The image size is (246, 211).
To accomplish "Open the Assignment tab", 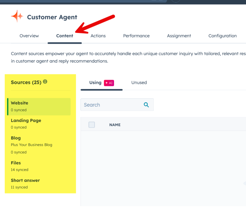I will coord(179,36).
